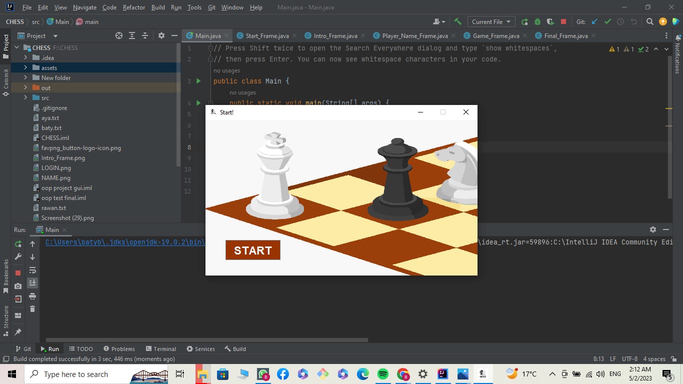Toggle scroll-to-end in the Run output

coord(32,282)
